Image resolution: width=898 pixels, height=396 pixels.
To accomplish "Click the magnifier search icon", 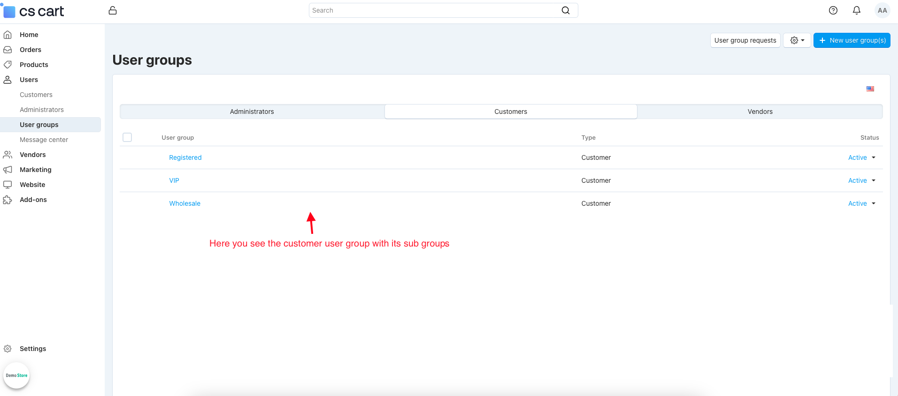I will pyautogui.click(x=566, y=10).
